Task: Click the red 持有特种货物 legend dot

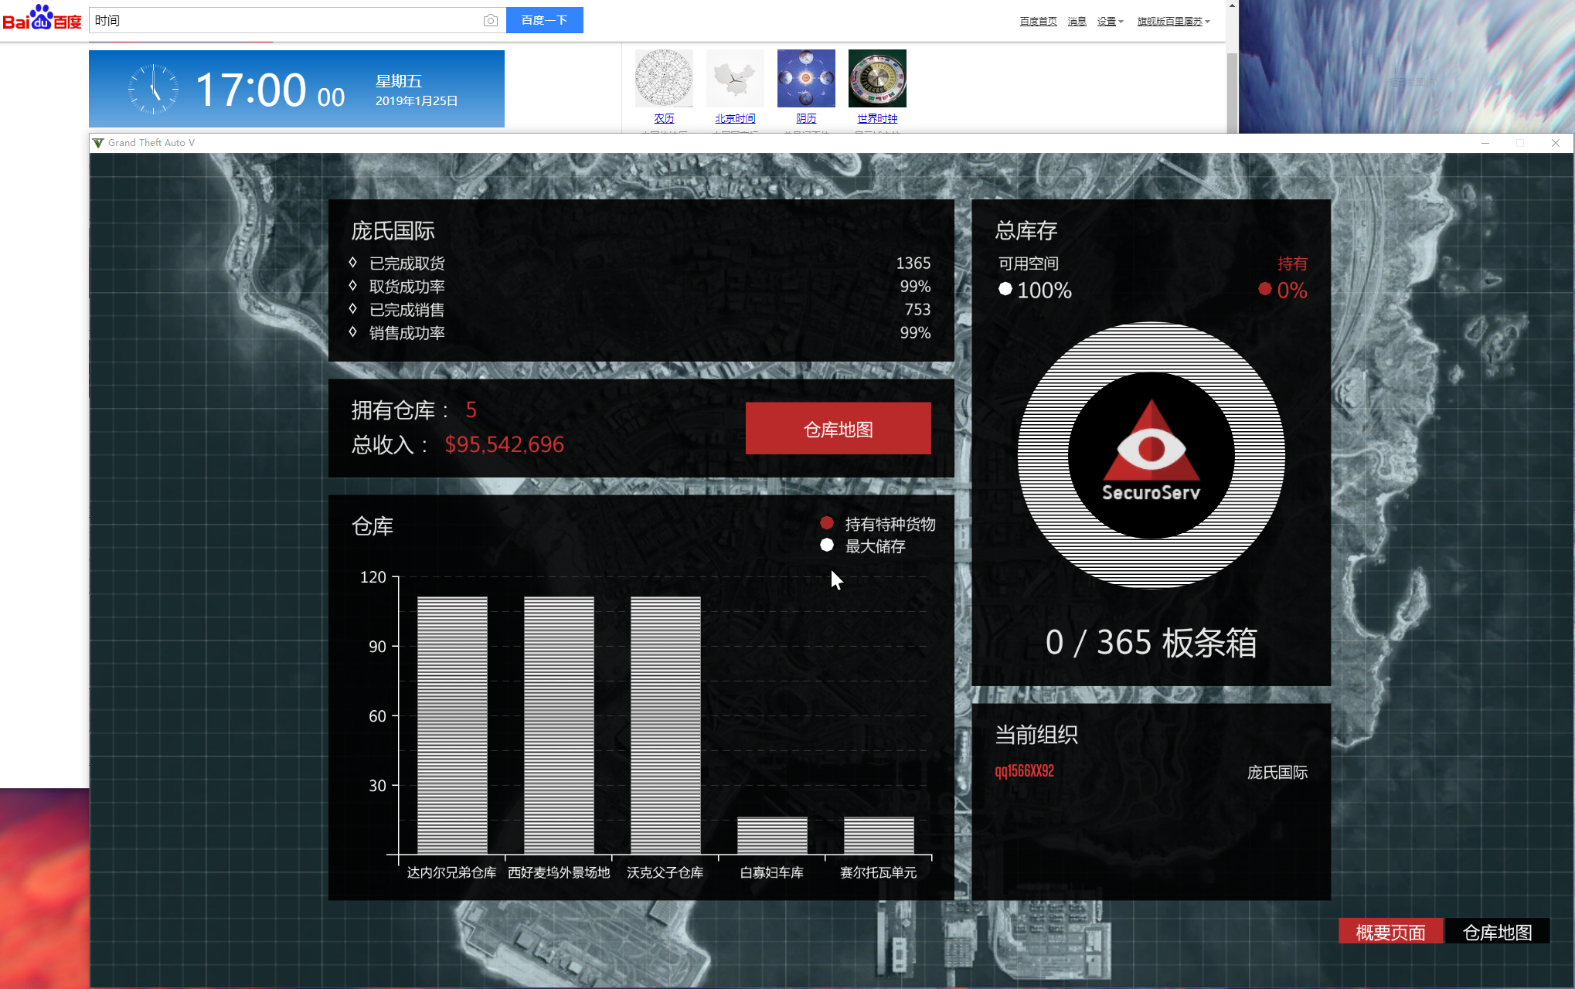Action: click(x=827, y=523)
